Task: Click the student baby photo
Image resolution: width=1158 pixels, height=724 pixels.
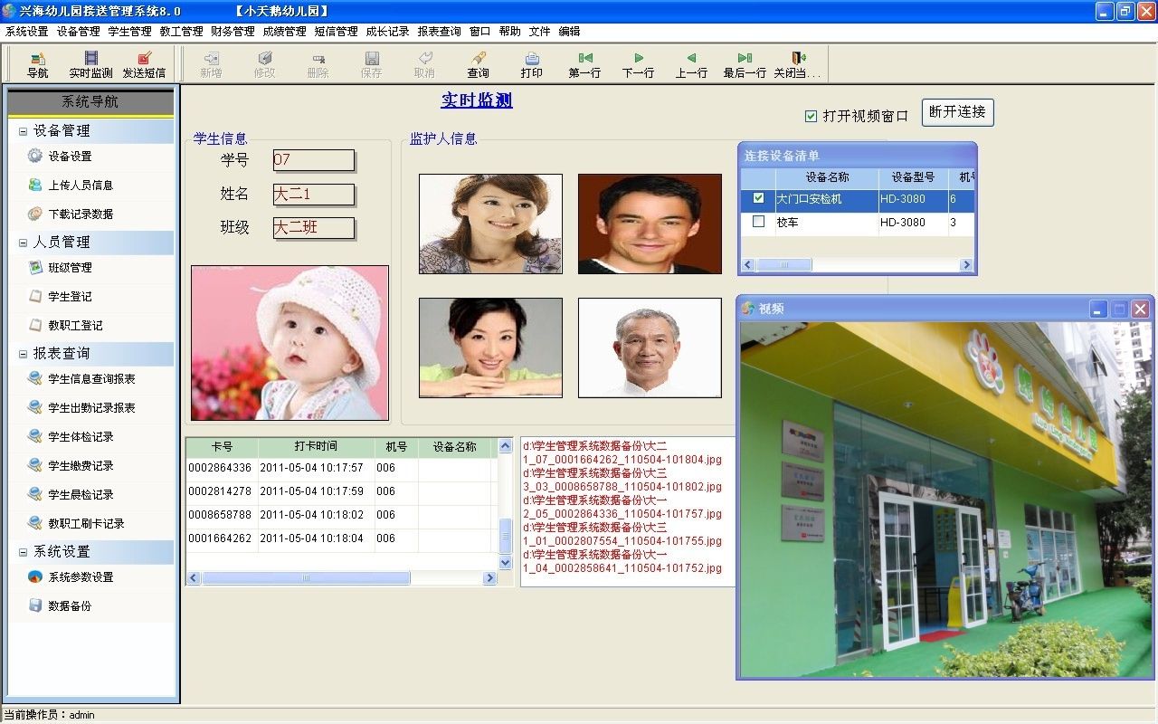Action: click(289, 343)
